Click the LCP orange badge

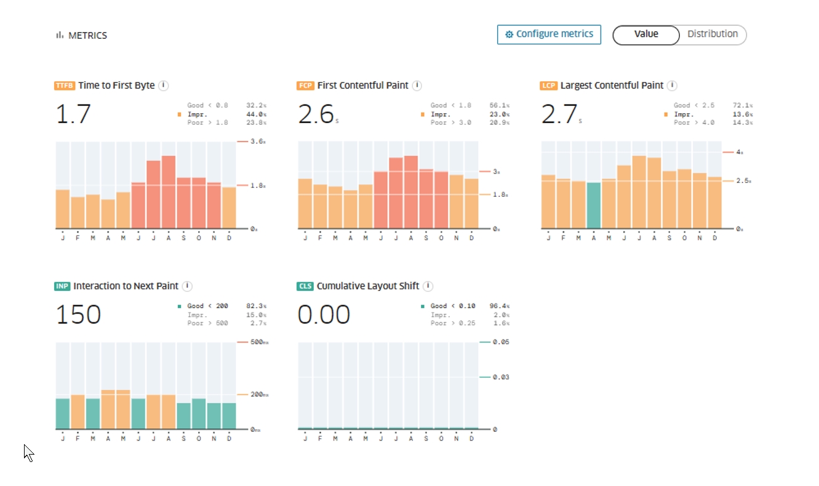click(x=549, y=86)
